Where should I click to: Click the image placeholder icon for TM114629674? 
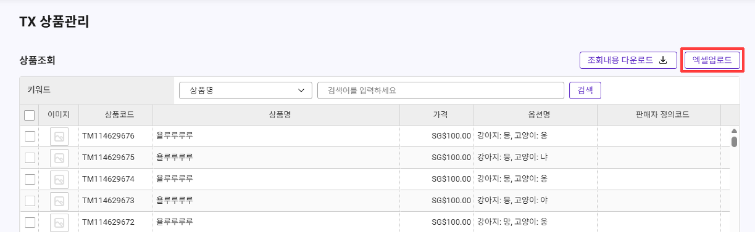59,180
